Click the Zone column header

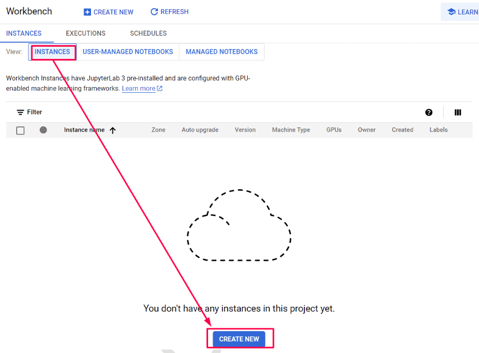pyautogui.click(x=158, y=130)
